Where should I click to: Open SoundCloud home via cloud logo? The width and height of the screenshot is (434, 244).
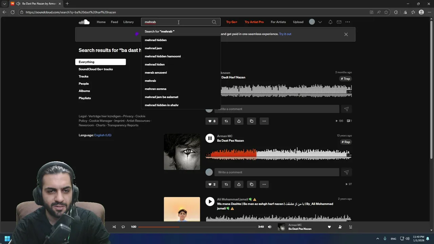tap(84, 22)
